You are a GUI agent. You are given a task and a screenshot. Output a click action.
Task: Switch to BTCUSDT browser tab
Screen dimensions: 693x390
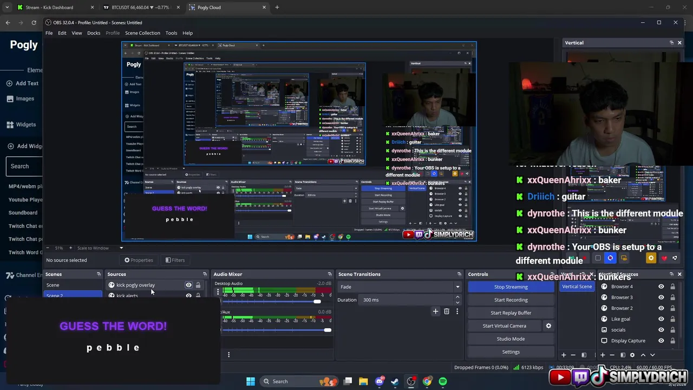coord(142,8)
